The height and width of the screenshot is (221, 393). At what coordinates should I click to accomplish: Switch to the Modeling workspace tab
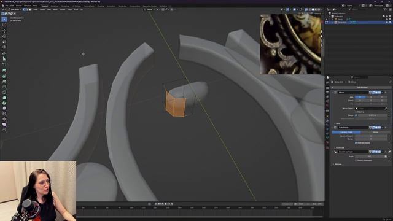click(x=54, y=6)
